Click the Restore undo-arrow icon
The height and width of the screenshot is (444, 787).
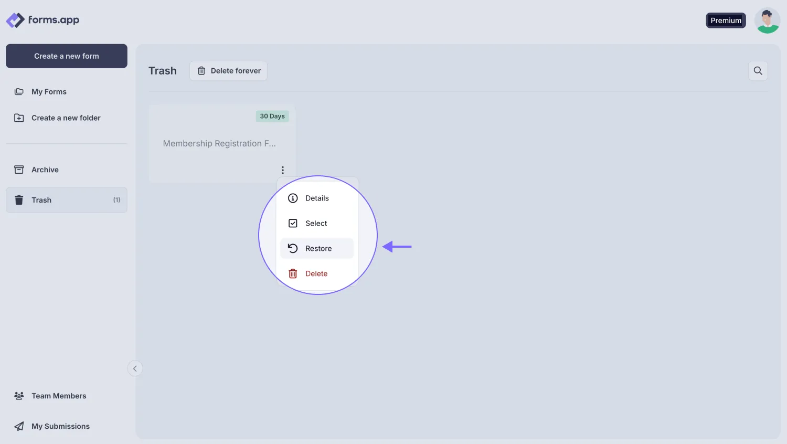pos(293,248)
